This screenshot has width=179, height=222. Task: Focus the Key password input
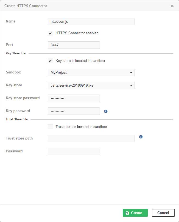click(x=74, y=111)
